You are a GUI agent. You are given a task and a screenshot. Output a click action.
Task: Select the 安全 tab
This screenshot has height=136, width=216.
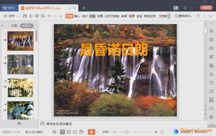tap(139, 16)
